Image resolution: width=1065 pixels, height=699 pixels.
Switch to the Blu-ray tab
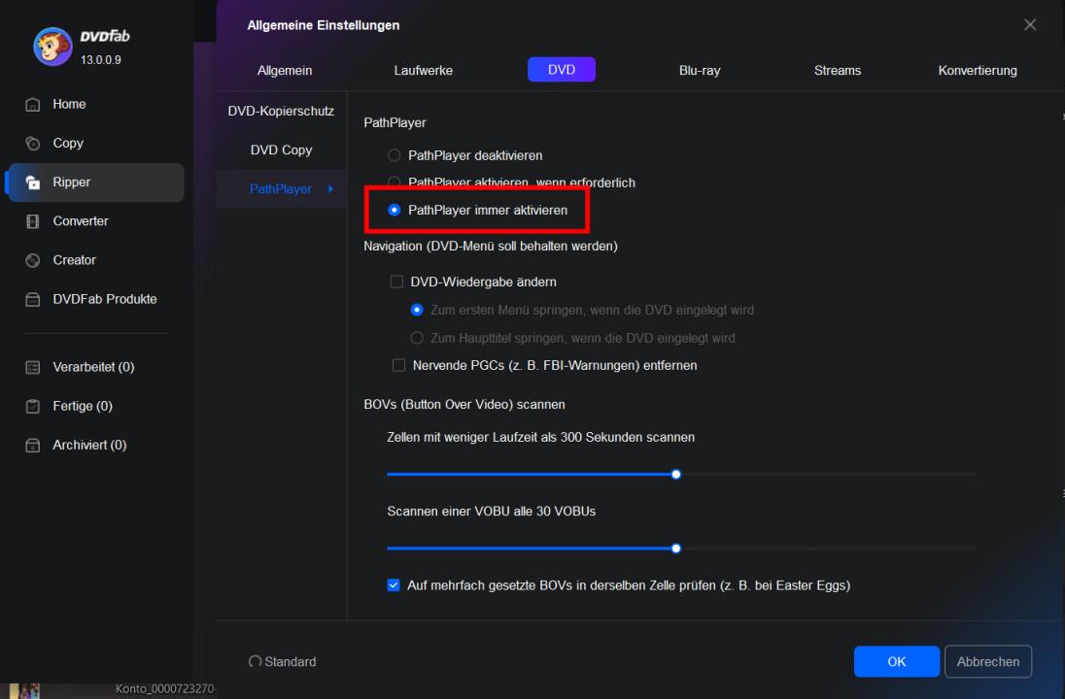coord(700,70)
